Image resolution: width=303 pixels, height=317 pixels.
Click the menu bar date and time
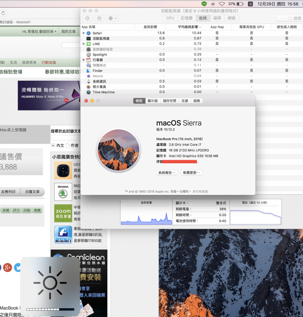(x=278, y=4)
